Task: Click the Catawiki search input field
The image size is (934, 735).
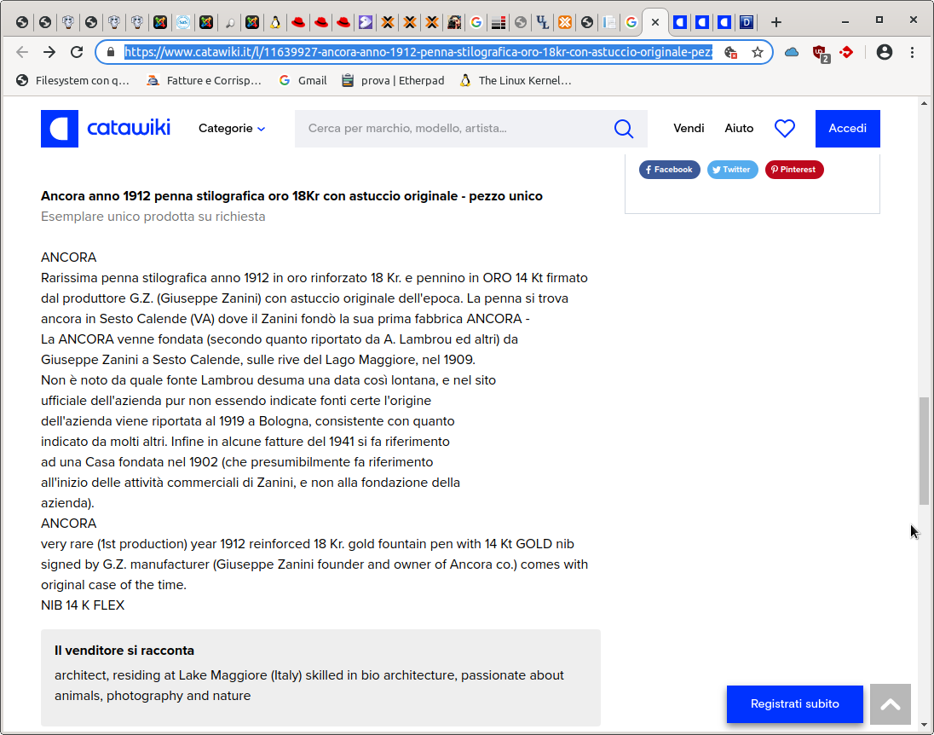Action: [x=452, y=129]
